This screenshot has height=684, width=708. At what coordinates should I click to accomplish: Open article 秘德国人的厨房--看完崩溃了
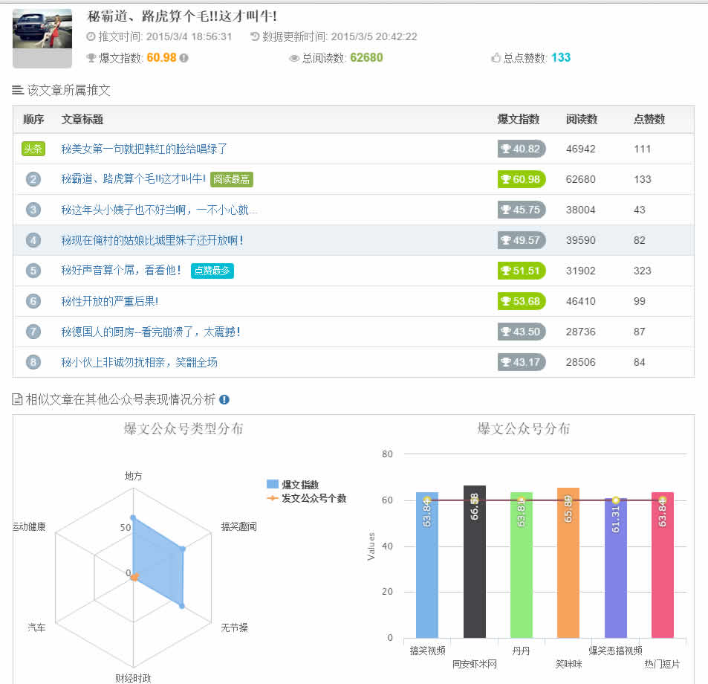[x=150, y=332]
